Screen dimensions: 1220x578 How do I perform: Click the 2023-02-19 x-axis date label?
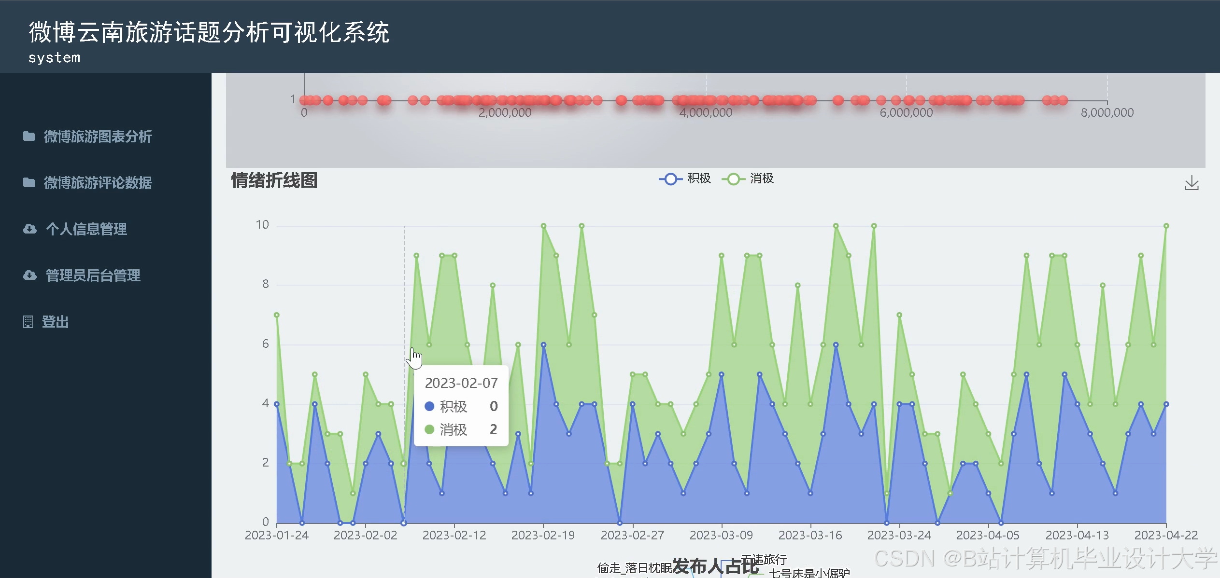click(543, 535)
